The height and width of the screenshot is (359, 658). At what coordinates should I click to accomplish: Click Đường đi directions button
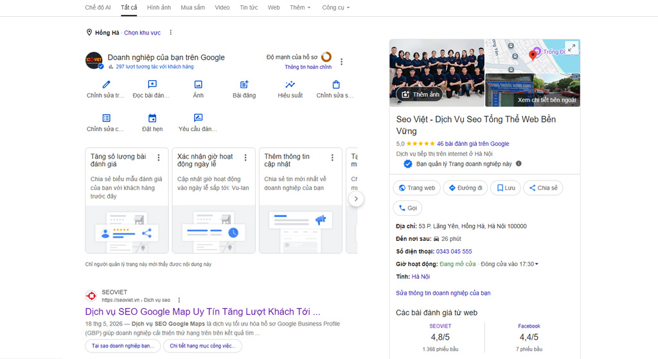(x=465, y=188)
